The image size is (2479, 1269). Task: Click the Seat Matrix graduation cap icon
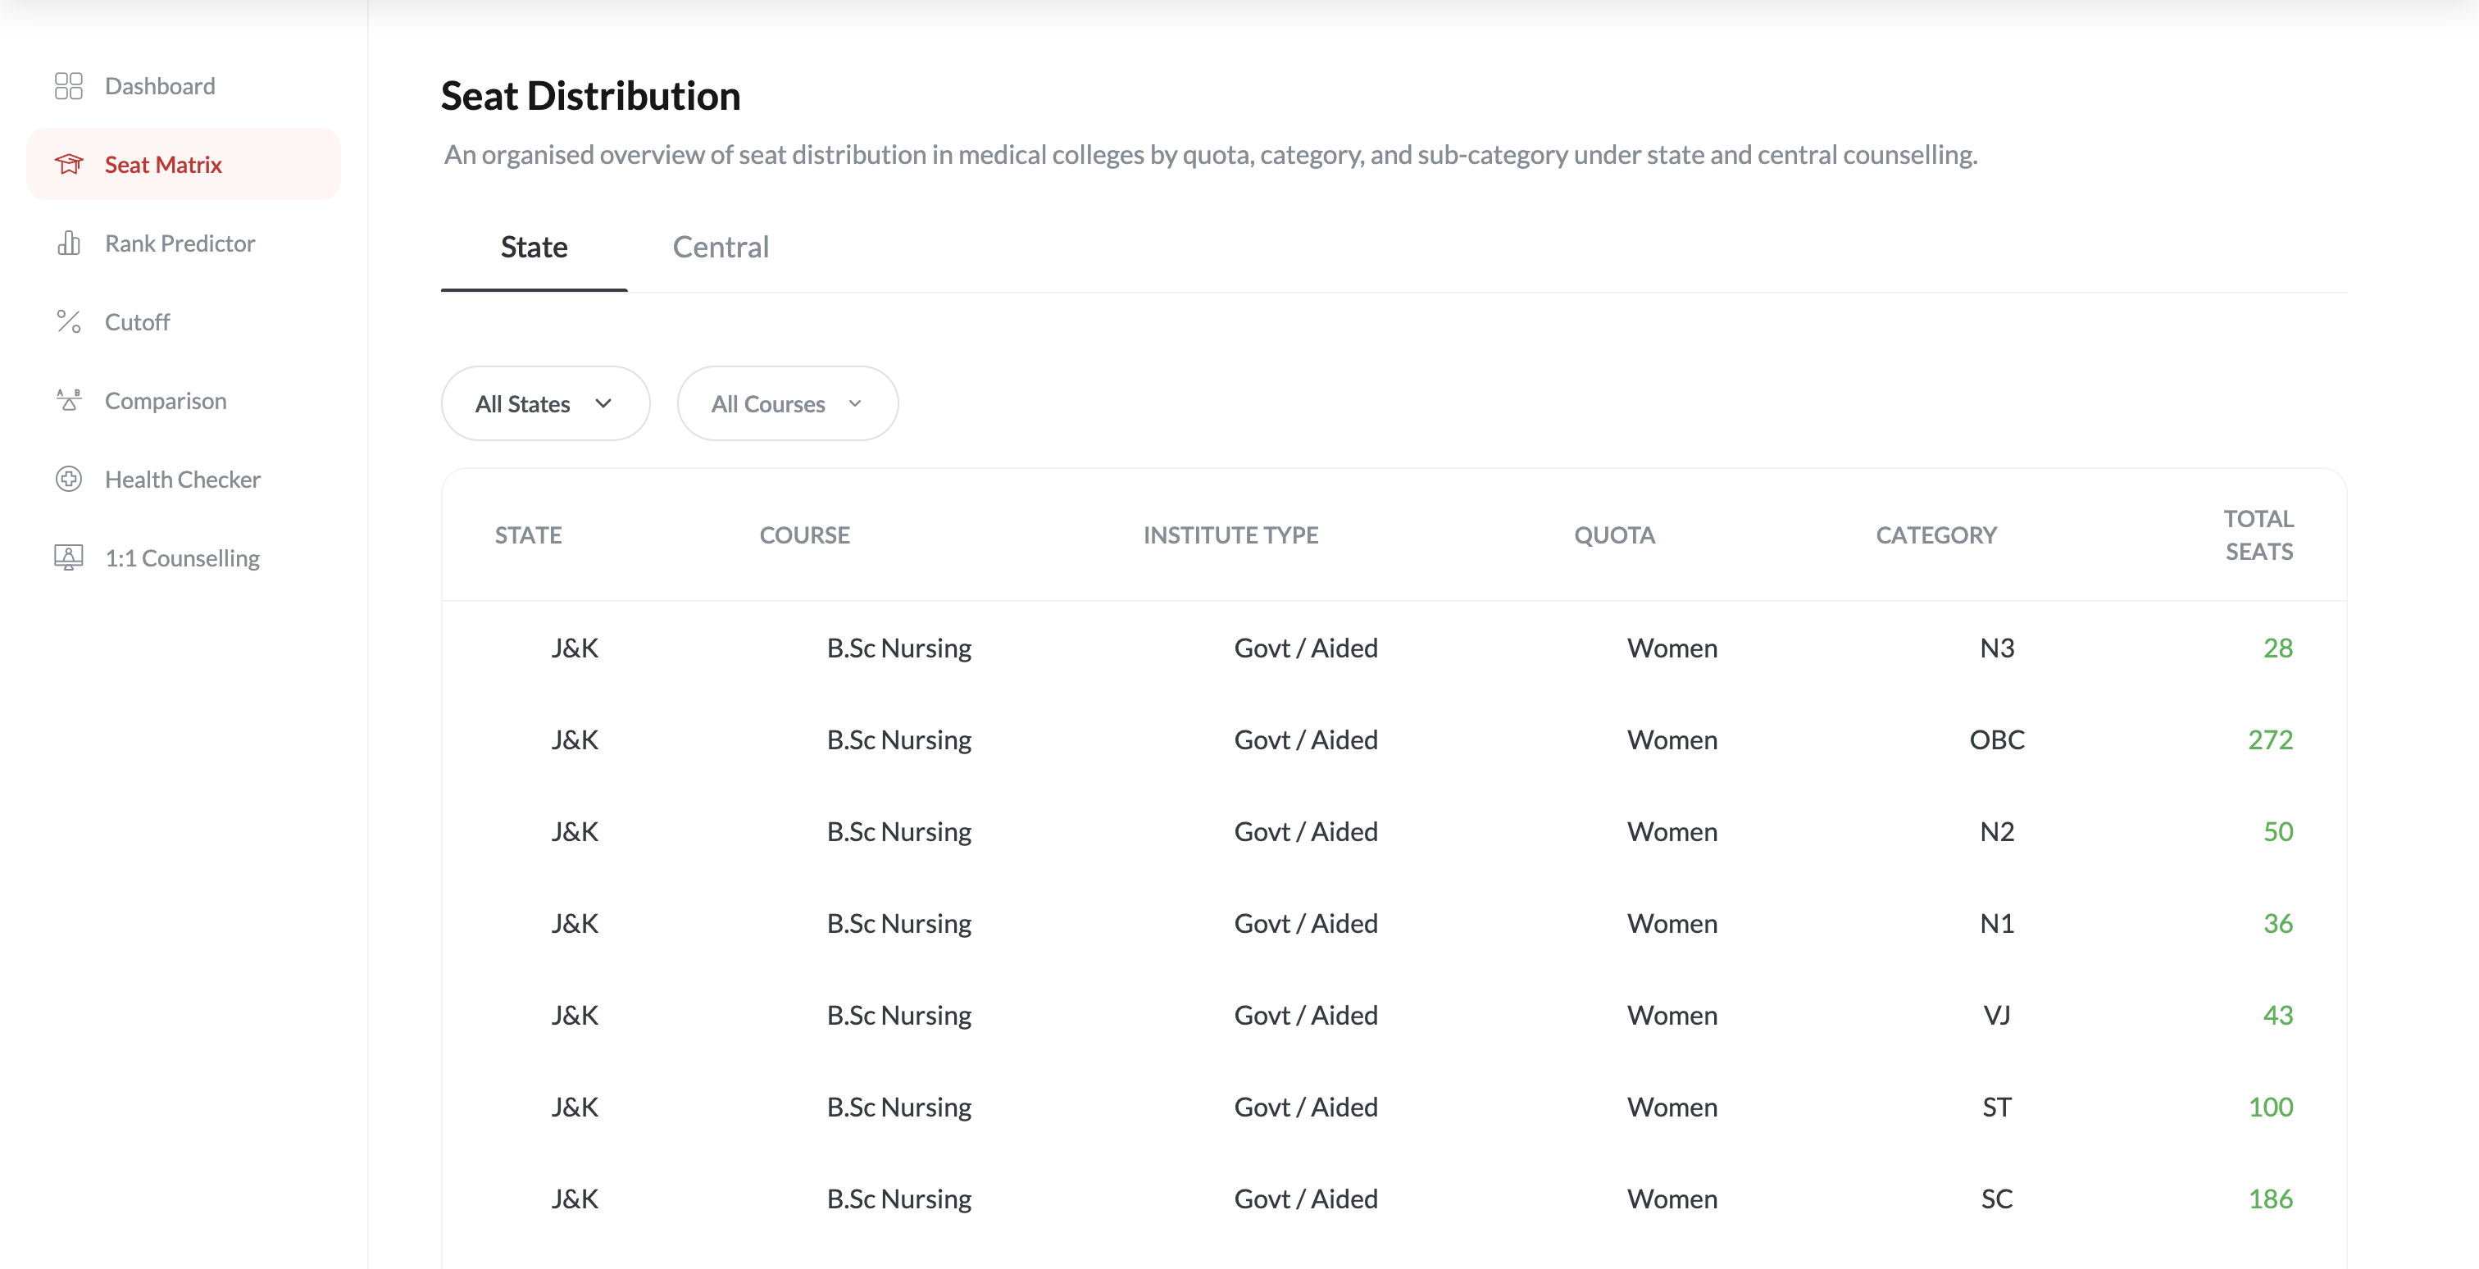pyautogui.click(x=68, y=165)
